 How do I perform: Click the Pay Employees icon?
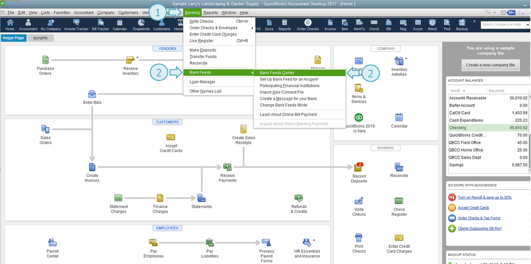[x=153, y=242]
